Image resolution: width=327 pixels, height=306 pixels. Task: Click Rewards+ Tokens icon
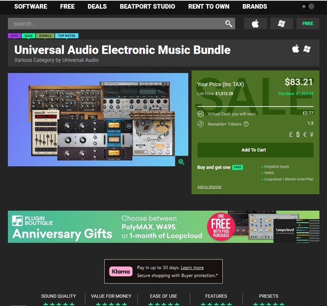tap(200, 124)
